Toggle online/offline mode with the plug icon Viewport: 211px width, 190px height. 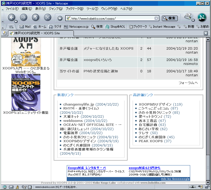[193, 187]
